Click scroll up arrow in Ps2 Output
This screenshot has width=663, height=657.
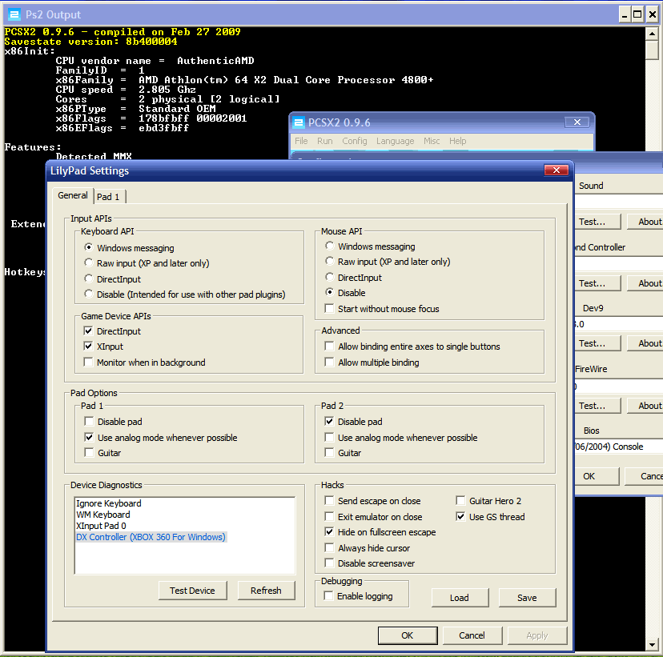coord(652,34)
